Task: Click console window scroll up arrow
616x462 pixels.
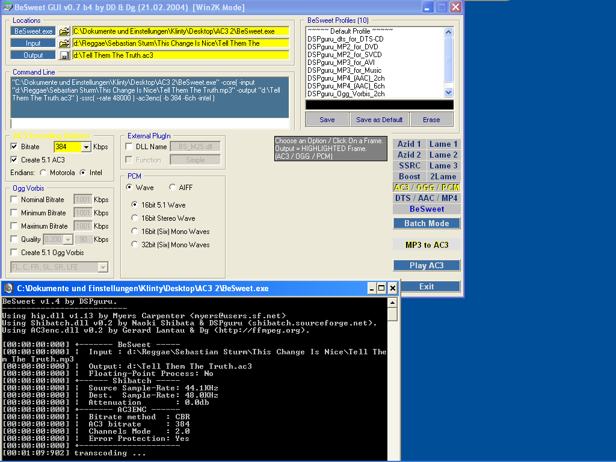Action: click(392, 303)
